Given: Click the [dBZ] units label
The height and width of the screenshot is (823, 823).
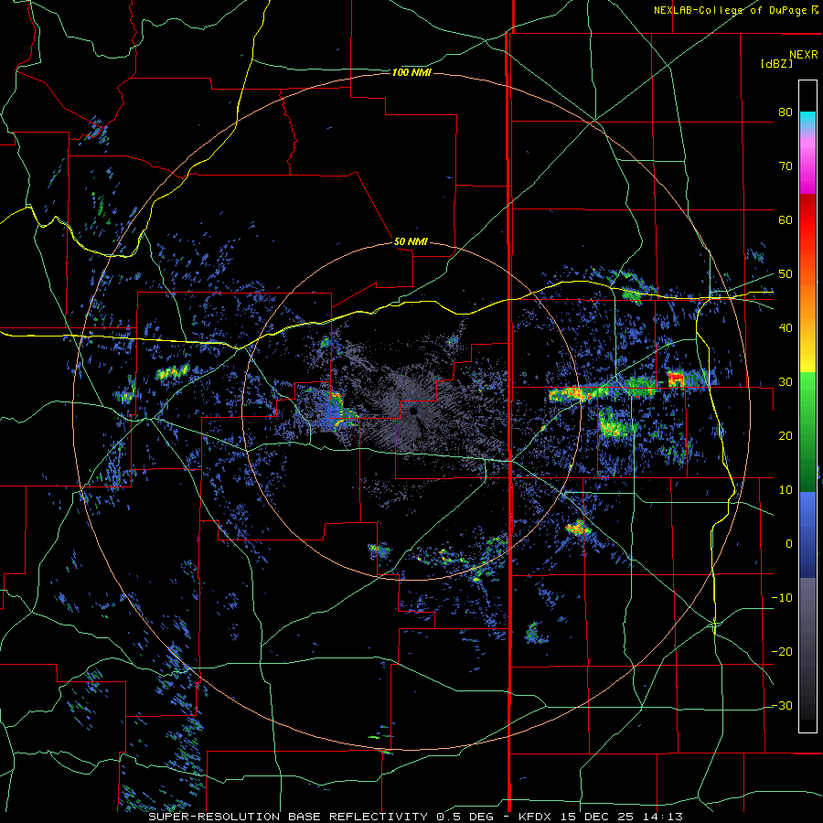Looking at the screenshot, I should point(776,64).
